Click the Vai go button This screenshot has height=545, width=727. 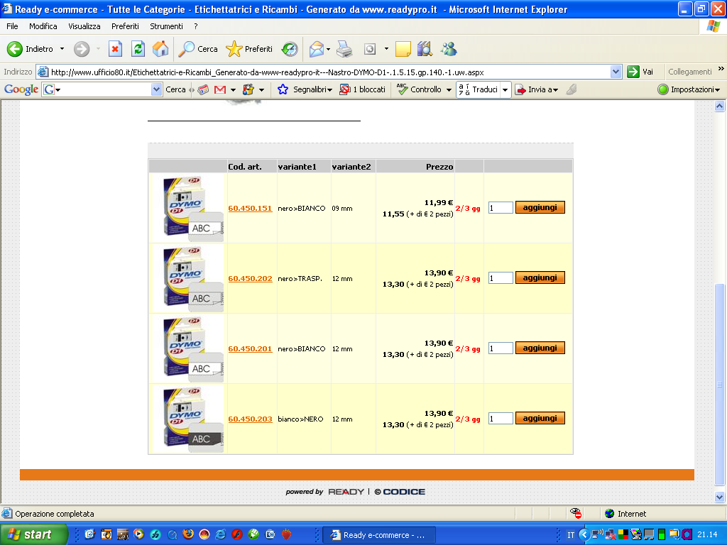640,72
